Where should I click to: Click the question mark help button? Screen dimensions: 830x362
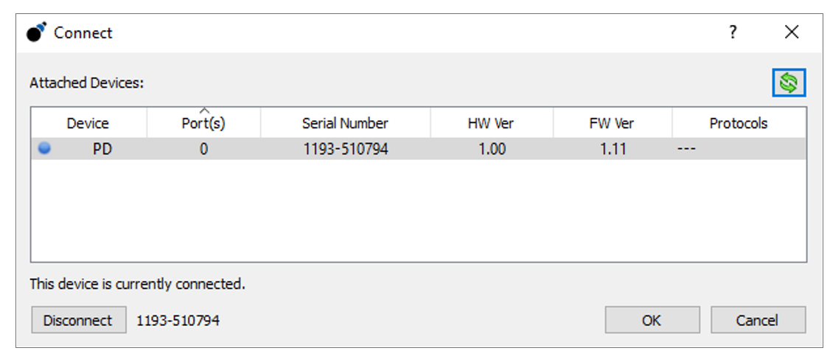[733, 32]
